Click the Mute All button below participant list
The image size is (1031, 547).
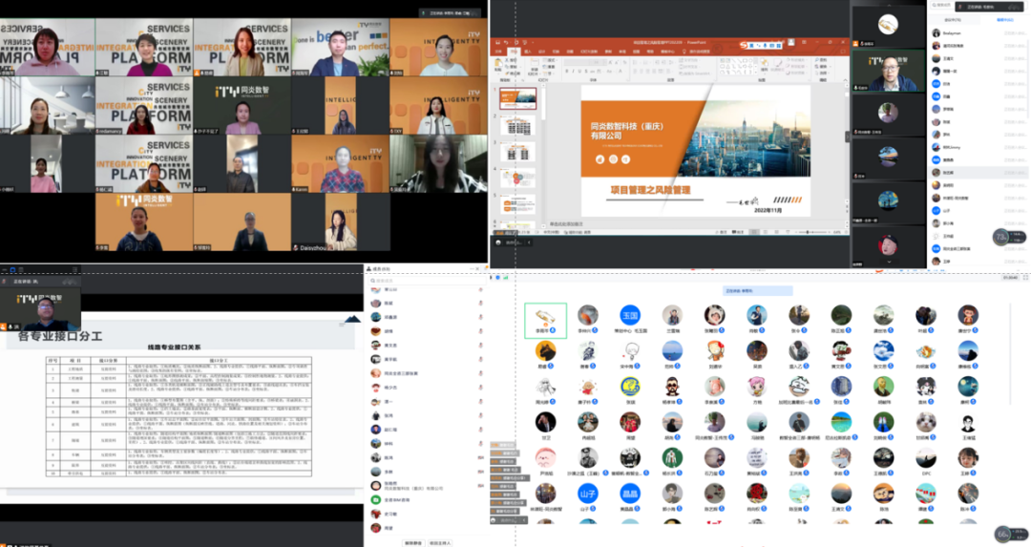(x=413, y=542)
